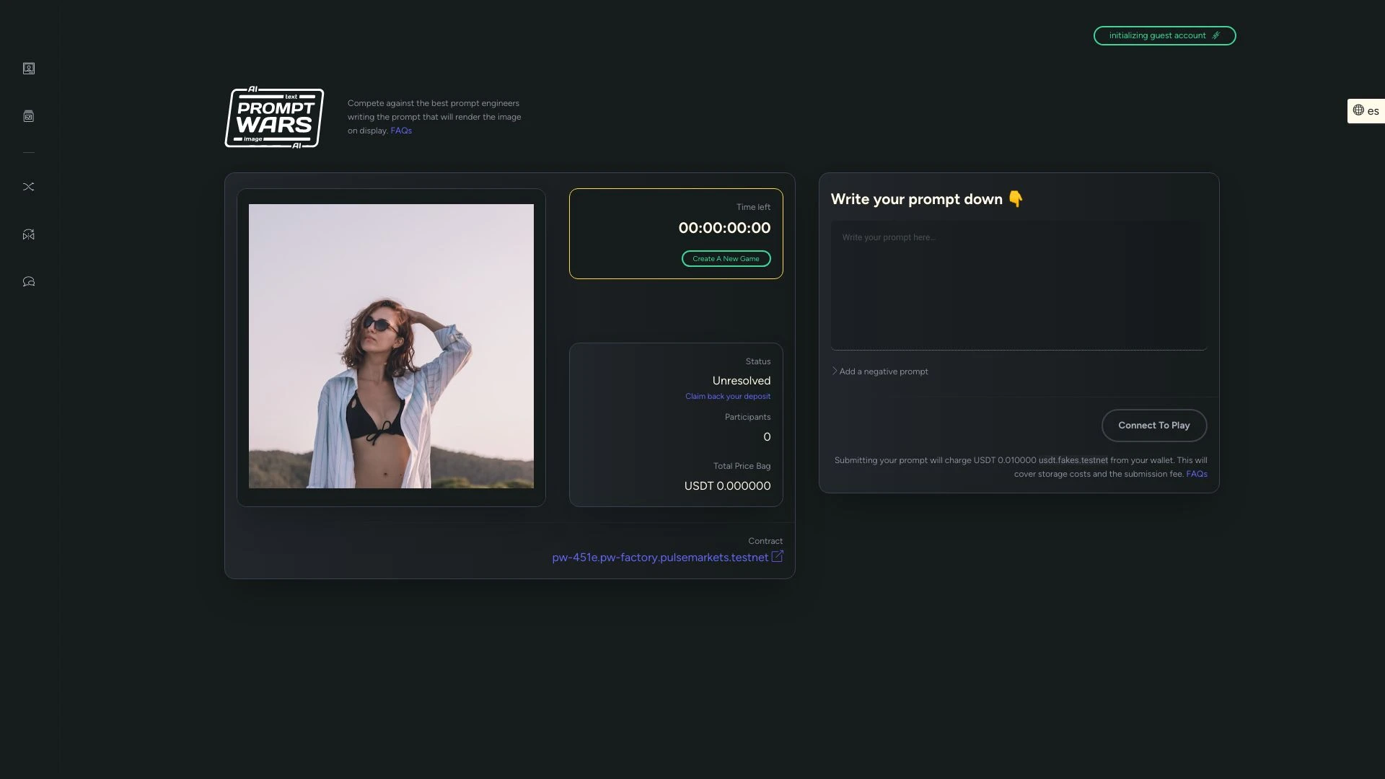Click inside the Write your prompt here field

(x=1018, y=285)
